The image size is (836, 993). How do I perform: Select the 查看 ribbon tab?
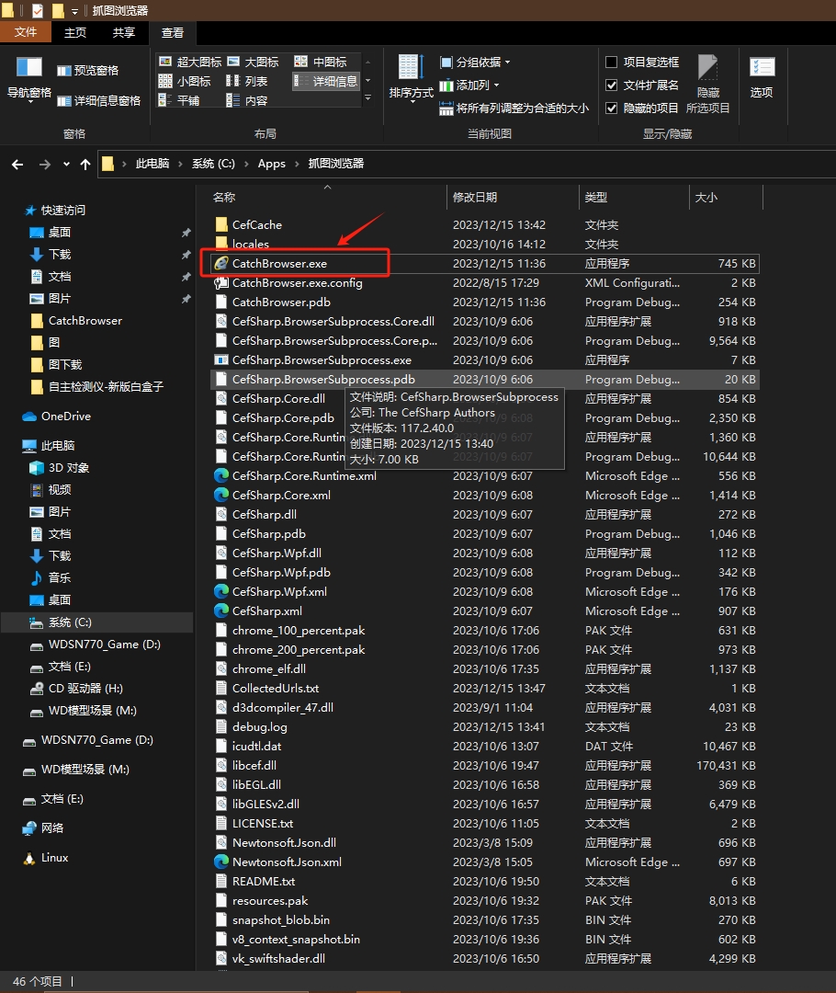point(172,32)
